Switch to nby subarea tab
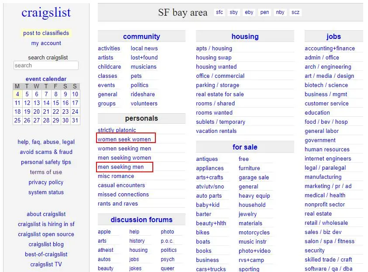This screenshot has height=272, width=368. [x=280, y=12]
